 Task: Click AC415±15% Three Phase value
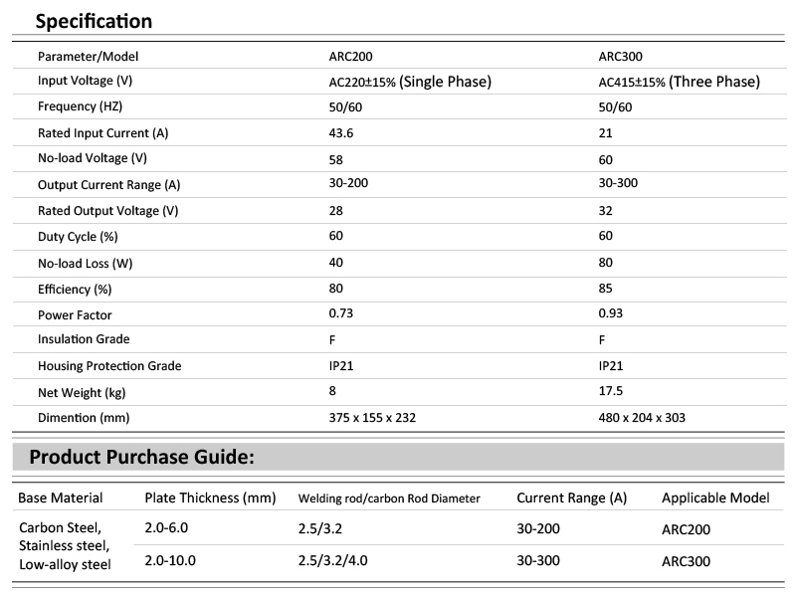tap(680, 82)
